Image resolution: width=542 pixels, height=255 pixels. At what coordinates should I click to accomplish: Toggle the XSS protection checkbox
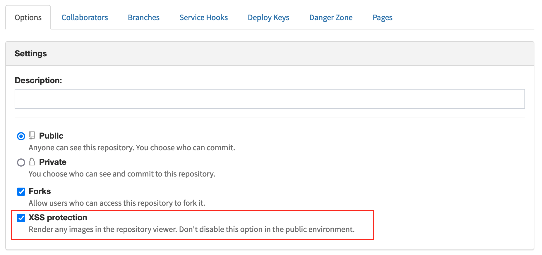click(21, 218)
